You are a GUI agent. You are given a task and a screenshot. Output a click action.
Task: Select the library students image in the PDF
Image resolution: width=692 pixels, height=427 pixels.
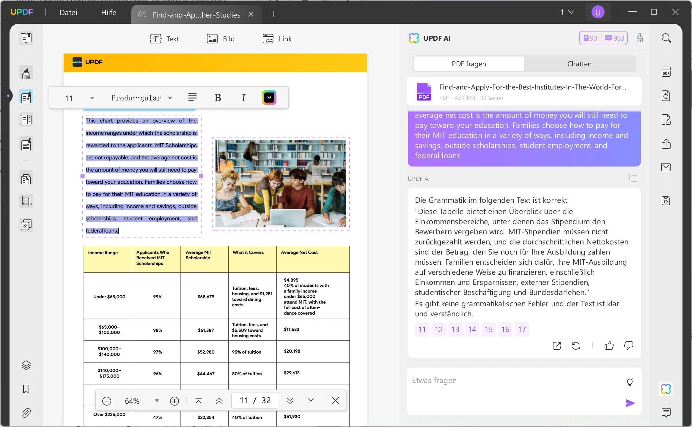click(281, 183)
